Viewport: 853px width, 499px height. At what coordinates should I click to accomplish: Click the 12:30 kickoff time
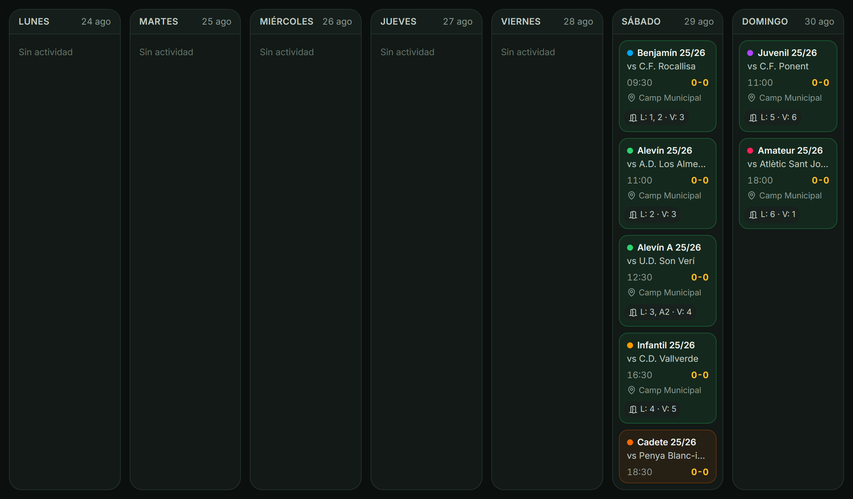pyautogui.click(x=639, y=277)
